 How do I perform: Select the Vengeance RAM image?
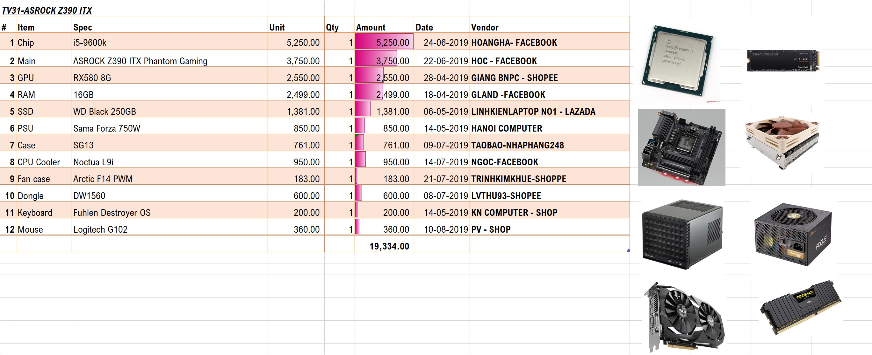pyautogui.click(x=801, y=307)
